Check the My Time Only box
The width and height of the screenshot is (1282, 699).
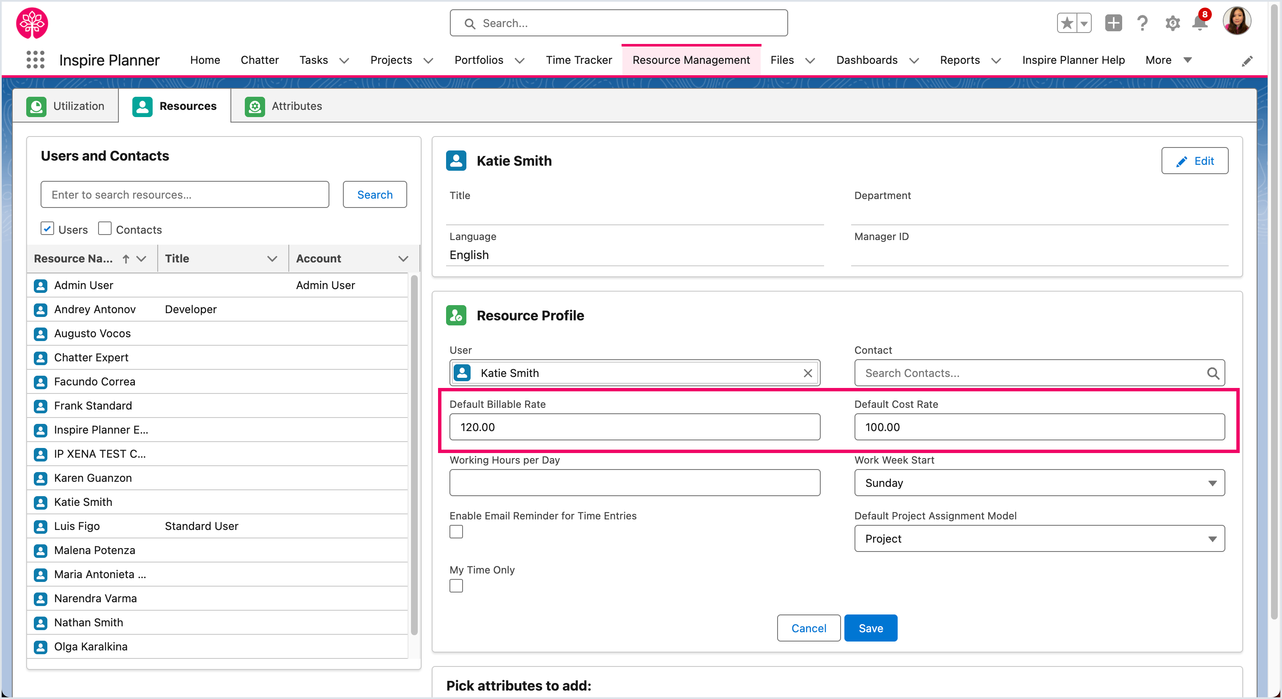456,586
